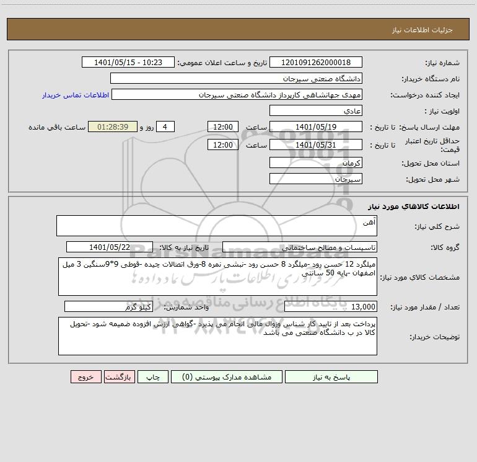Click response deadline date 1401/05/19
The image size is (477, 462).
[316, 127]
